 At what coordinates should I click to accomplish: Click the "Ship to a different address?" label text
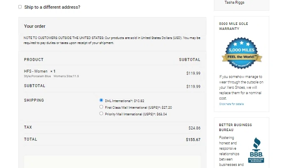point(52,7)
